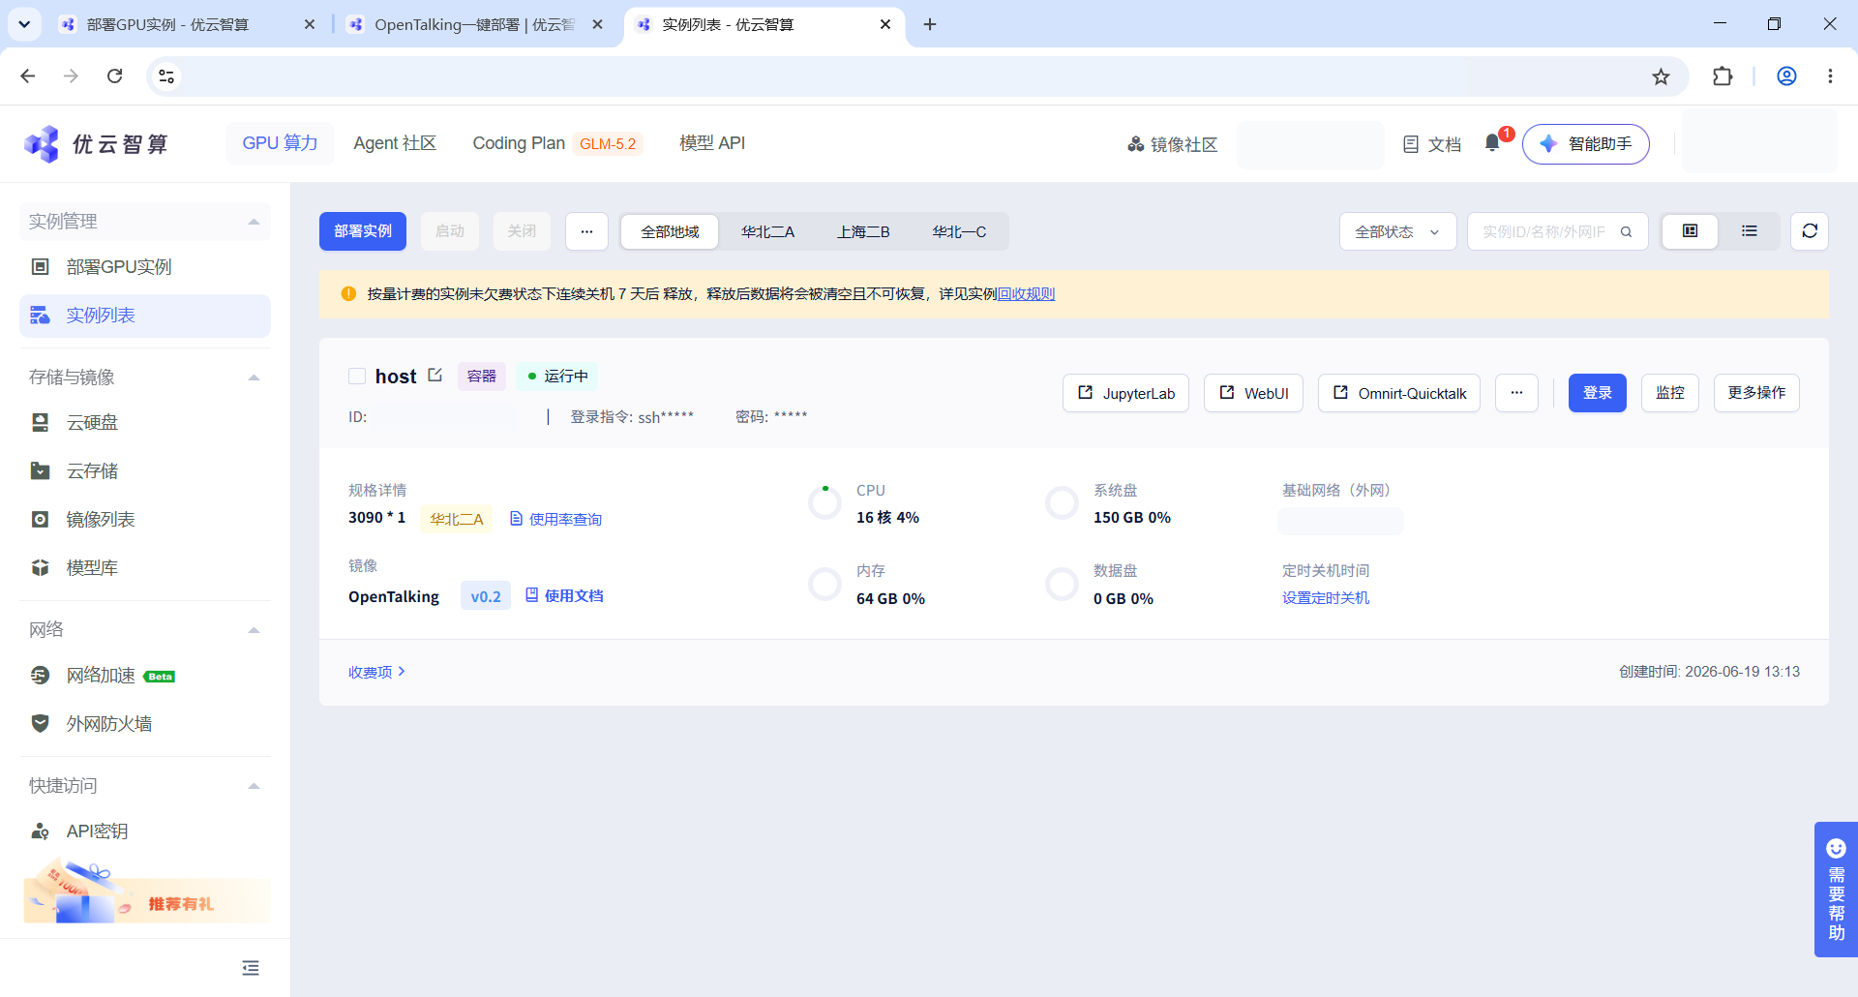Open the 更多操作 menu
The image size is (1858, 997).
pyautogui.click(x=1756, y=393)
